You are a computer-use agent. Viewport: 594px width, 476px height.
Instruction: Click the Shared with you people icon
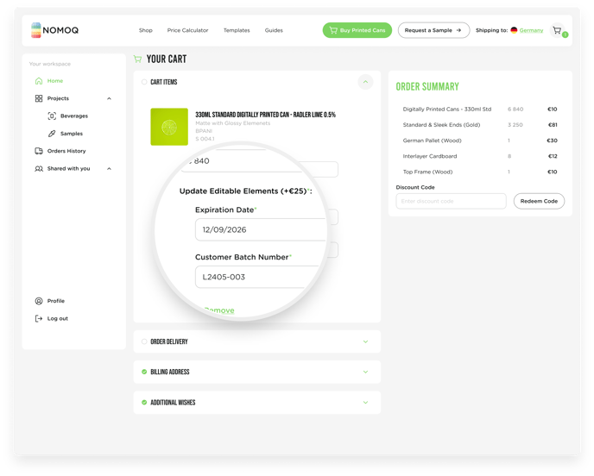tap(39, 169)
